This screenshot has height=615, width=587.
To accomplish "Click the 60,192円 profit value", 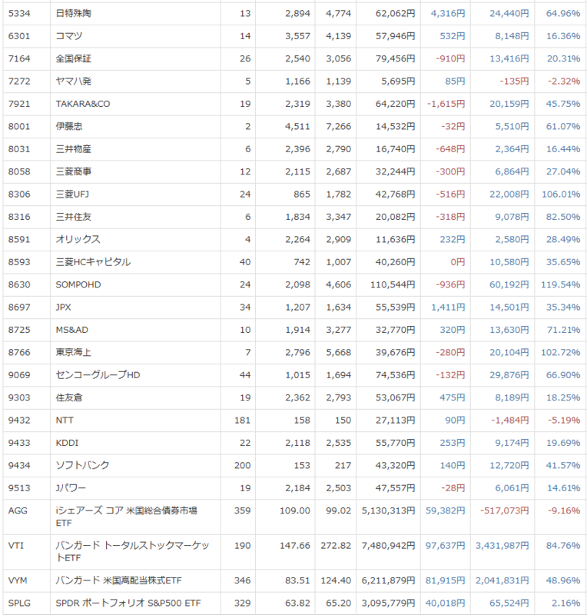I will tap(509, 284).
